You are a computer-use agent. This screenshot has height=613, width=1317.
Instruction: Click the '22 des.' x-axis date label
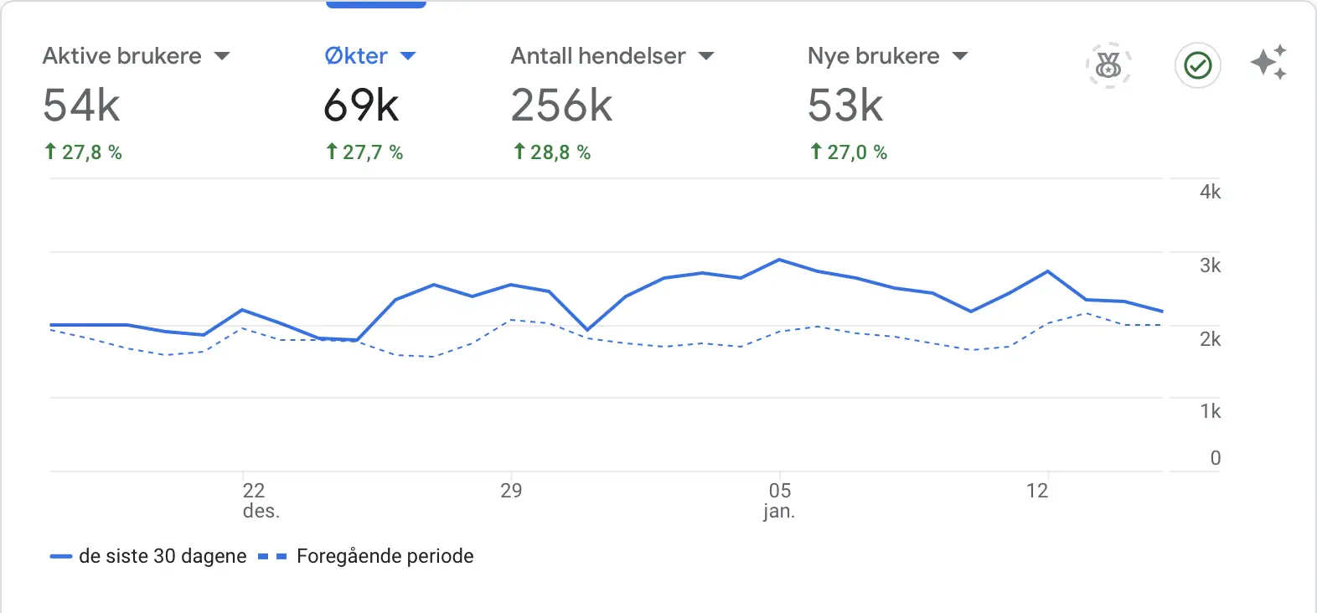click(x=261, y=501)
